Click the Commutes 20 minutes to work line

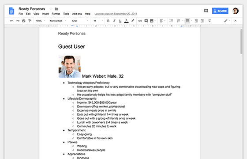point(97,126)
